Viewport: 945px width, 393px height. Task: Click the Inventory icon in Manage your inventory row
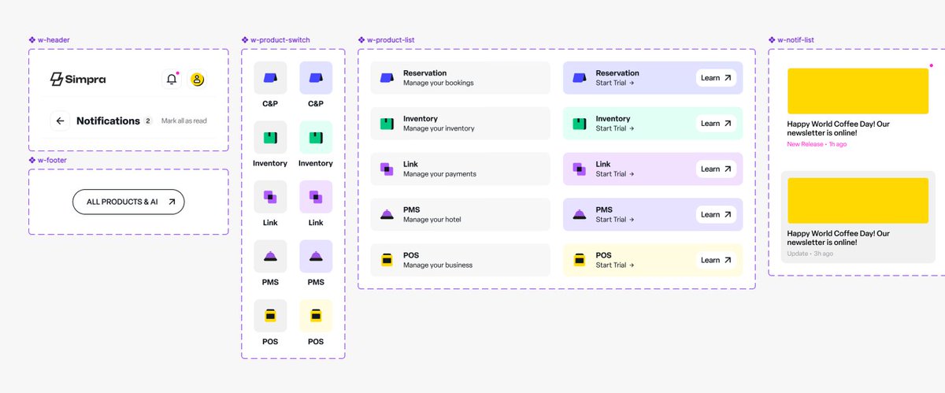click(387, 123)
